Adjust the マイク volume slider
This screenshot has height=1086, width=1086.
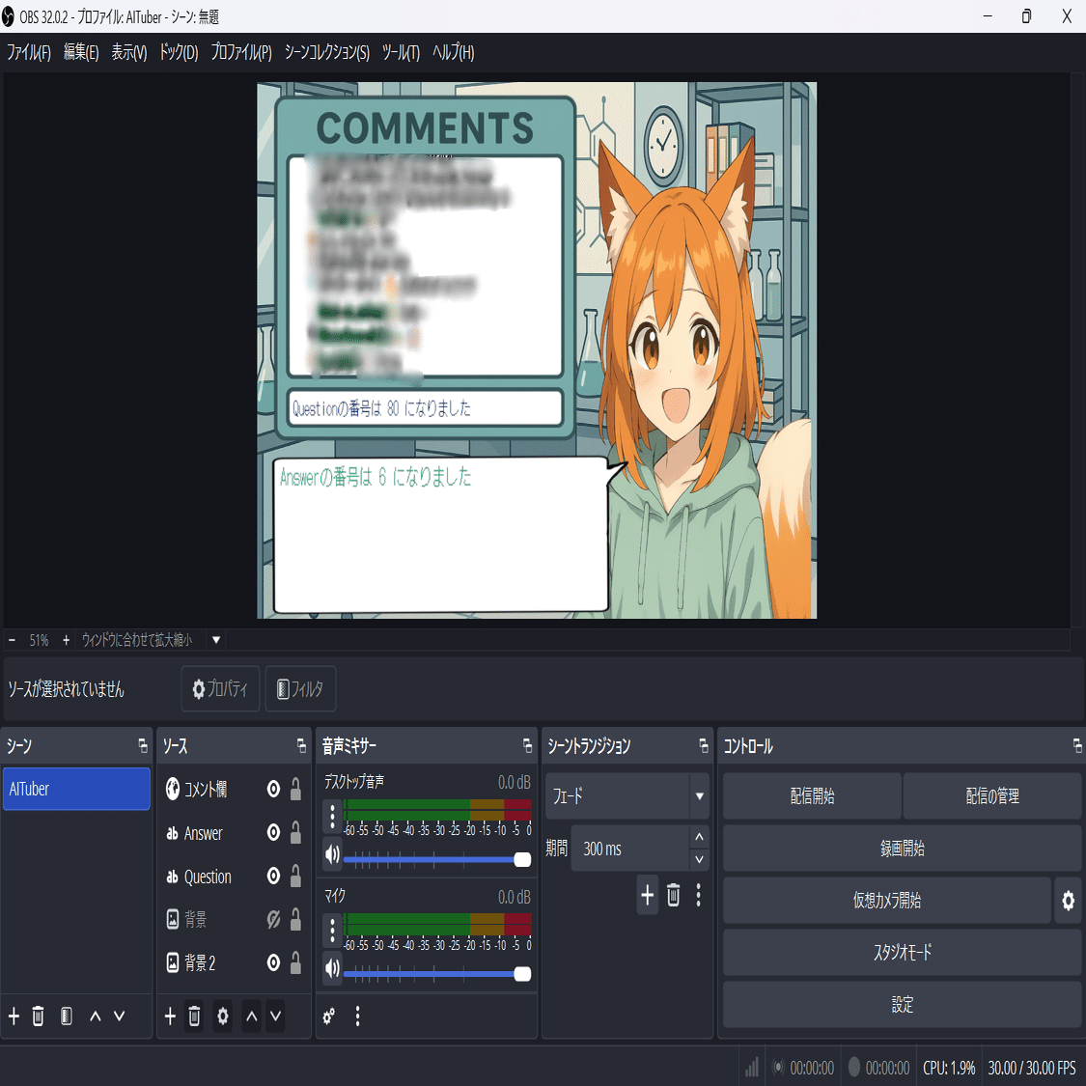pos(522,974)
